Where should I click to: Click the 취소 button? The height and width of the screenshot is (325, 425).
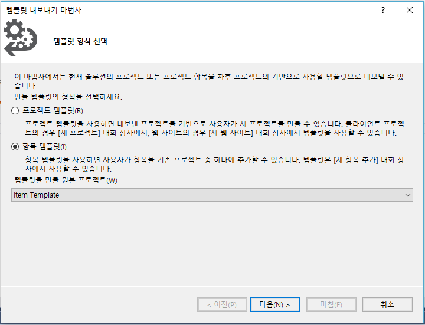[387, 305]
